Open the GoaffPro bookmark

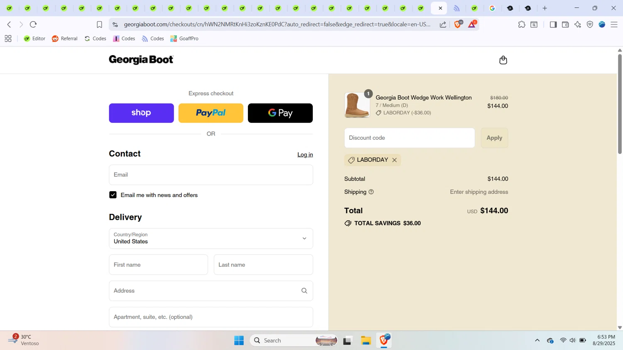pos(184,39)
